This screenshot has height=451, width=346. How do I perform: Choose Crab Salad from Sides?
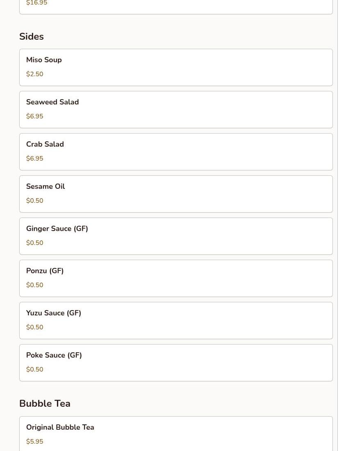pyautogui.click(x=175, y=152)
